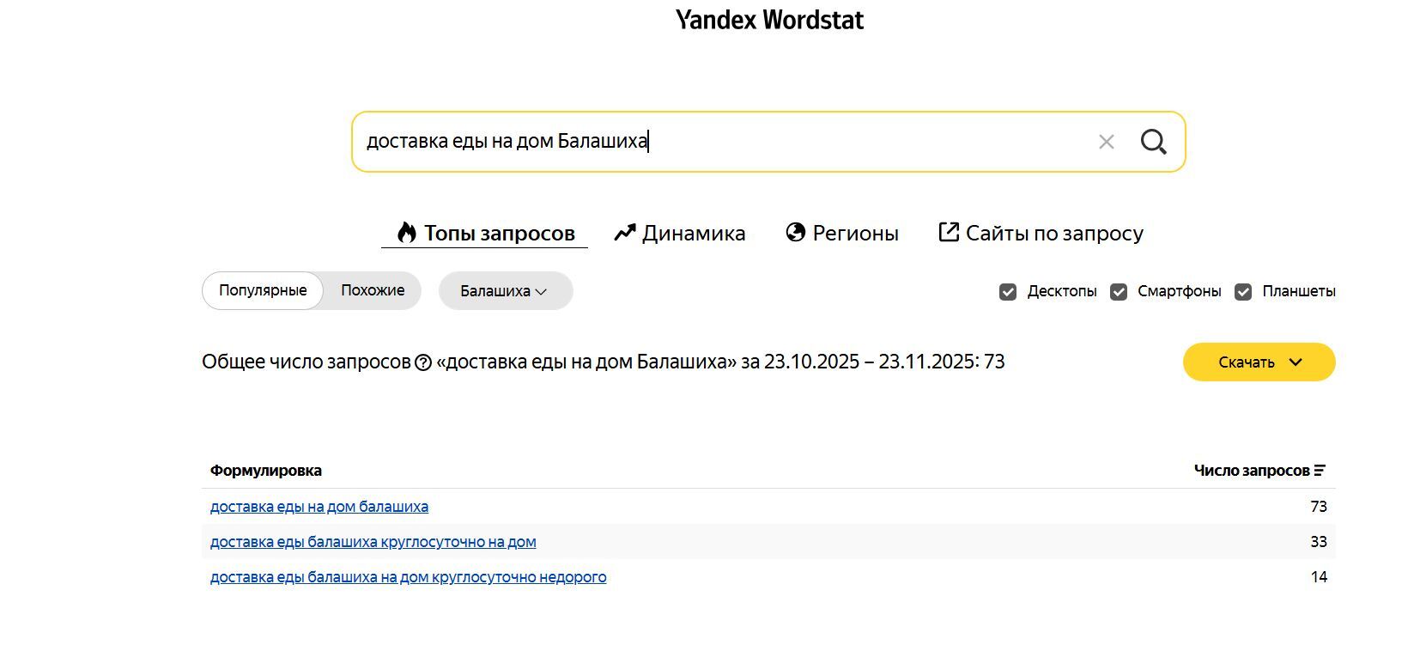Click the flame icon for Топы запросов
1420x645 pixels.
pos(406,233)
